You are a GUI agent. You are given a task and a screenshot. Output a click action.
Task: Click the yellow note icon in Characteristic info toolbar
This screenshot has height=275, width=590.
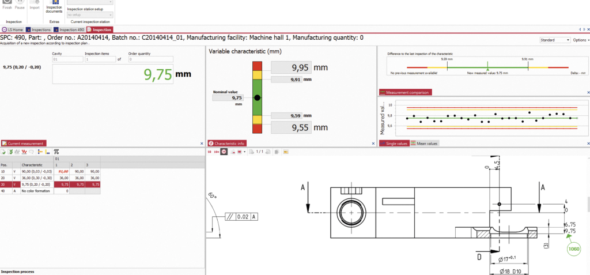(x=285, y=152)
